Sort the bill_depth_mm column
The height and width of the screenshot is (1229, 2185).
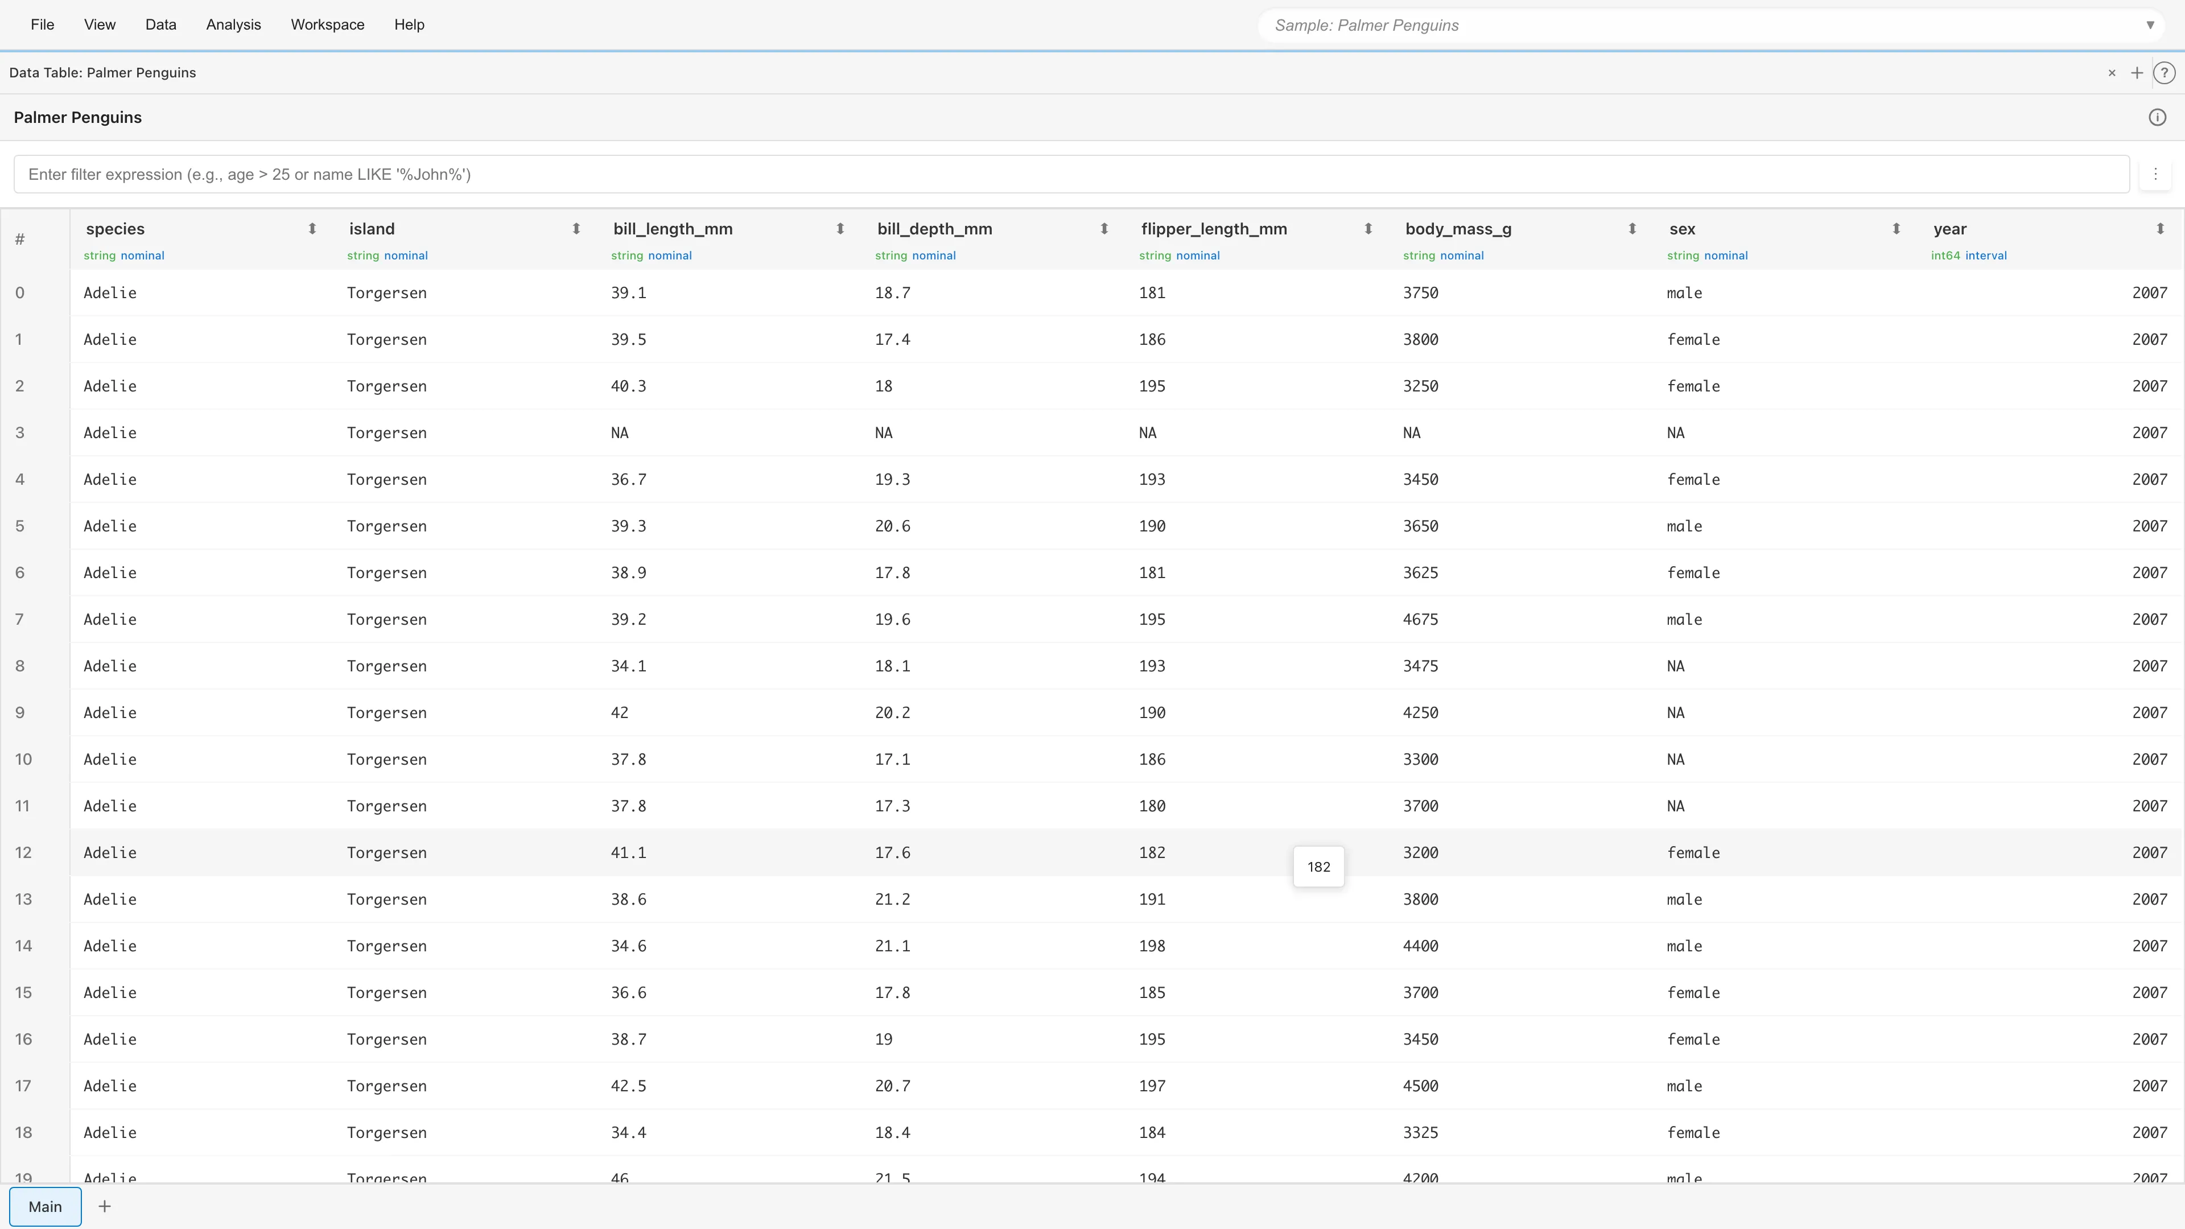(1103, 229)
